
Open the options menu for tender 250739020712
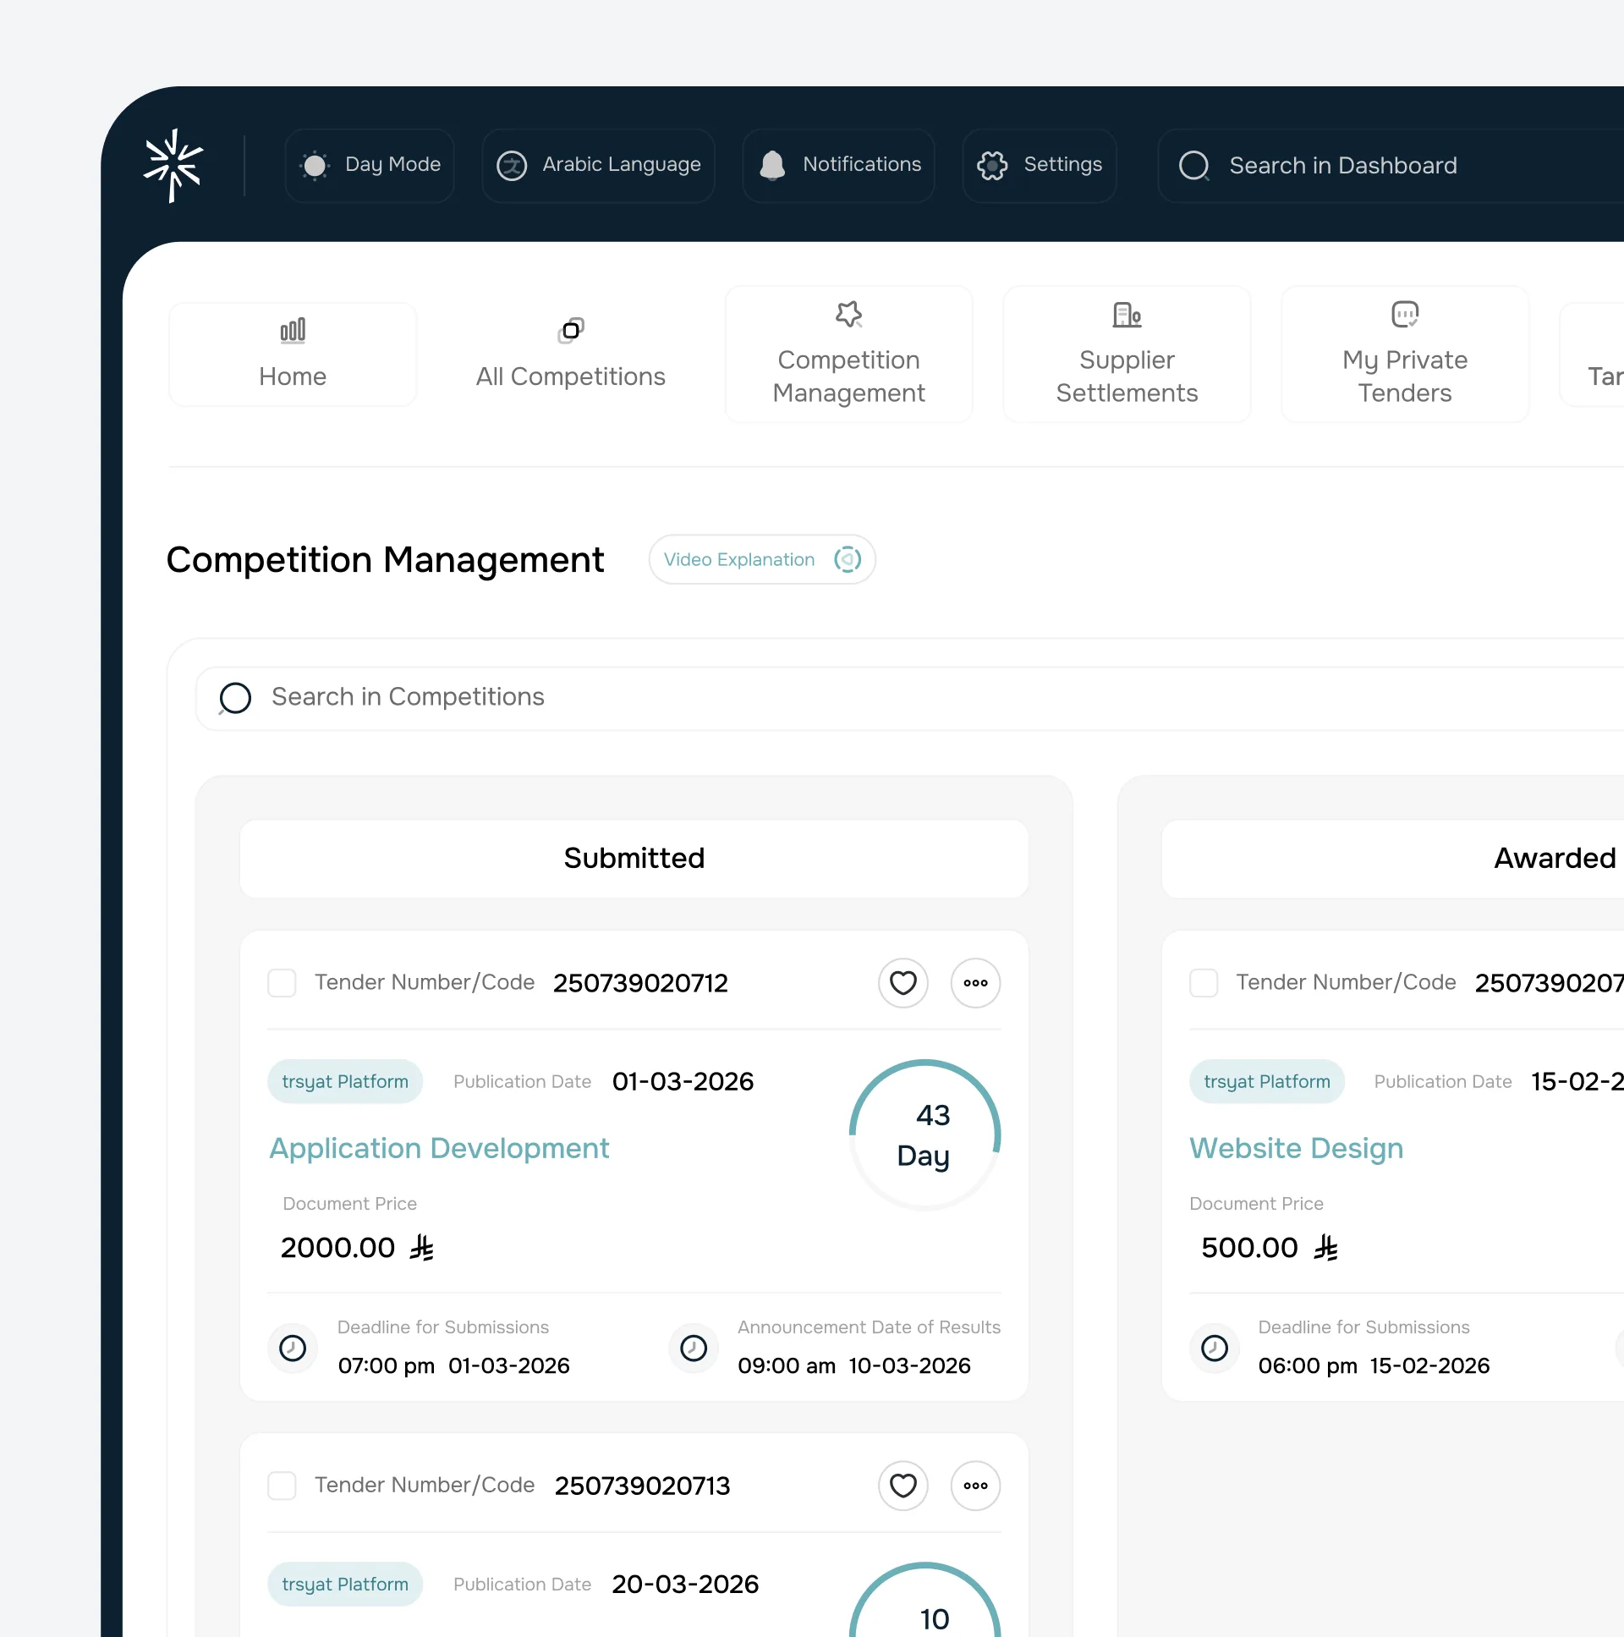pos(975,983)
